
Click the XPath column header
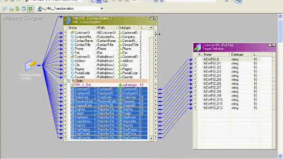pos(105,28)
